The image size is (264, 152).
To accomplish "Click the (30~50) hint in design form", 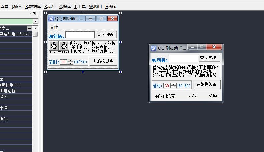I will click(x=81, y=62).
